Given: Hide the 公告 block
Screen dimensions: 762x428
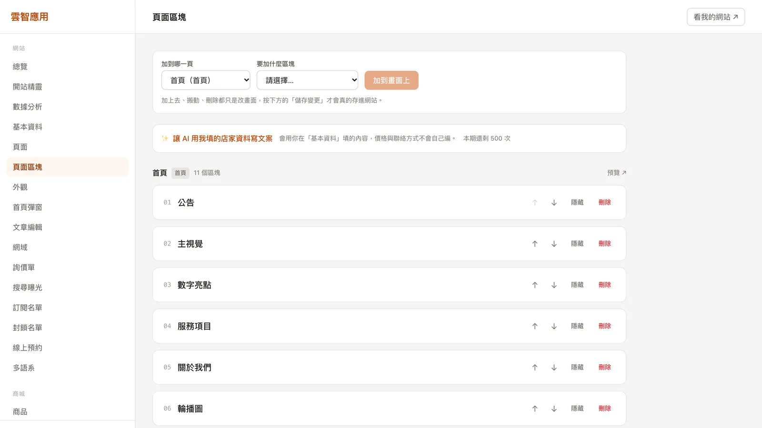Looking at the screenshot, I should click(x=577, y=203).
